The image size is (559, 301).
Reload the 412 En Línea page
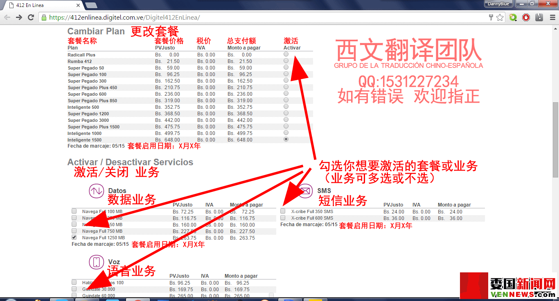[31, 17]
